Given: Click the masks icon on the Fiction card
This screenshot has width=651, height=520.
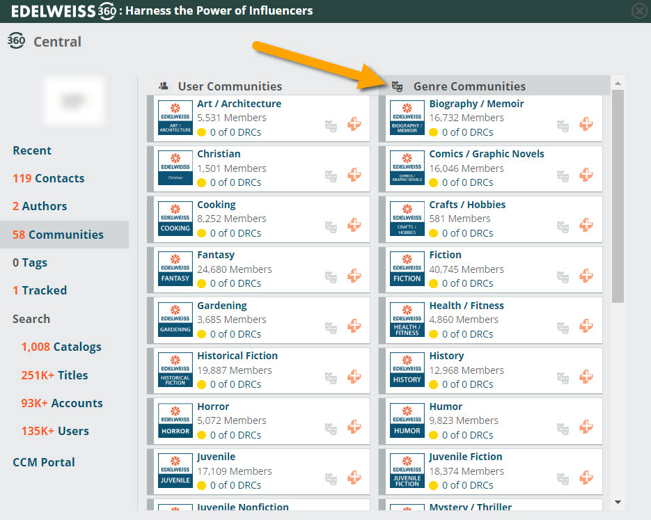Looking at the screenshot, I should (x=563, y=277).
